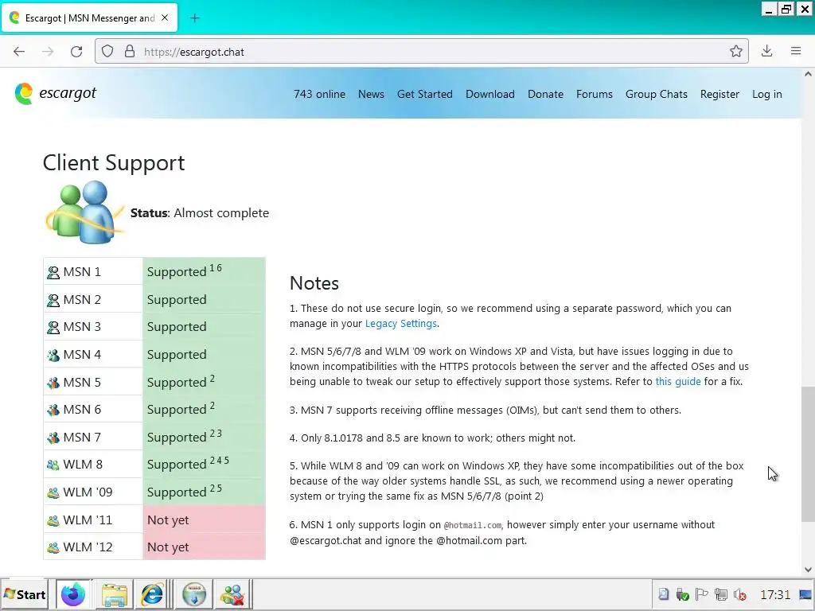Click the browser Forward arrow button
815x611 pixels.
pos(48,52)
